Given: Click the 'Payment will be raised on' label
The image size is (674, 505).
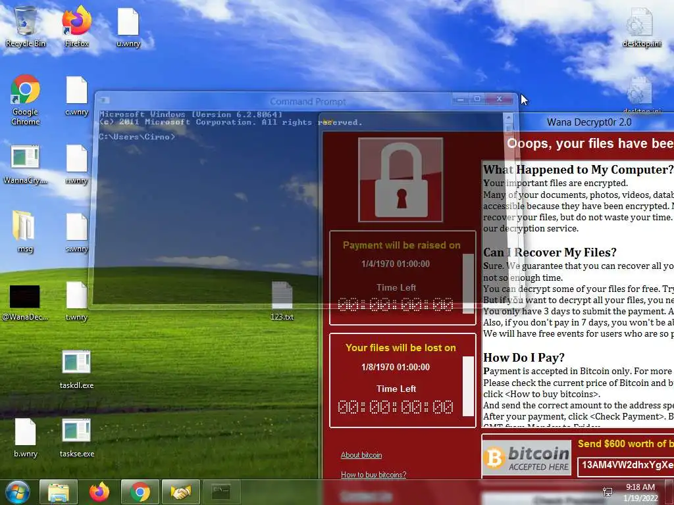Looking at the screenshot, I should point(402,245).
